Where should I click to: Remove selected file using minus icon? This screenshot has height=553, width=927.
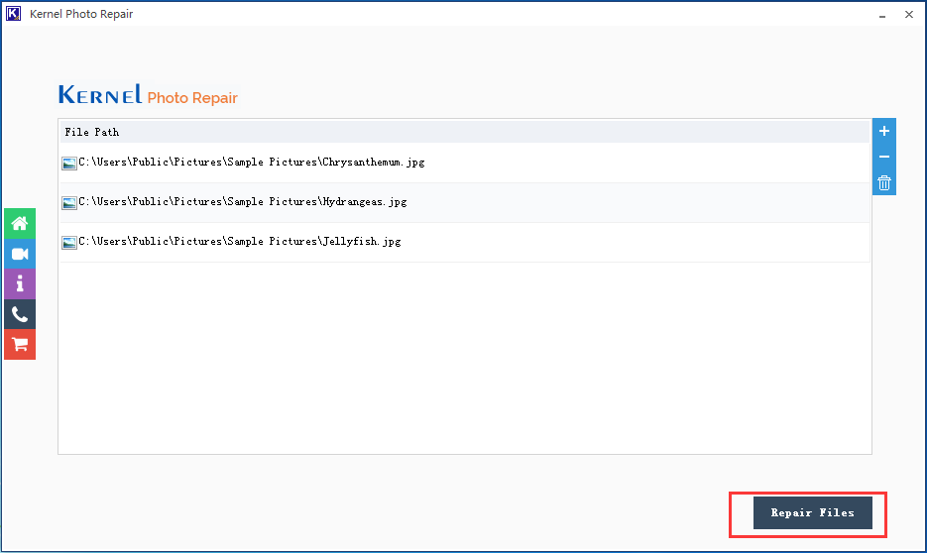tap(884, 157)
